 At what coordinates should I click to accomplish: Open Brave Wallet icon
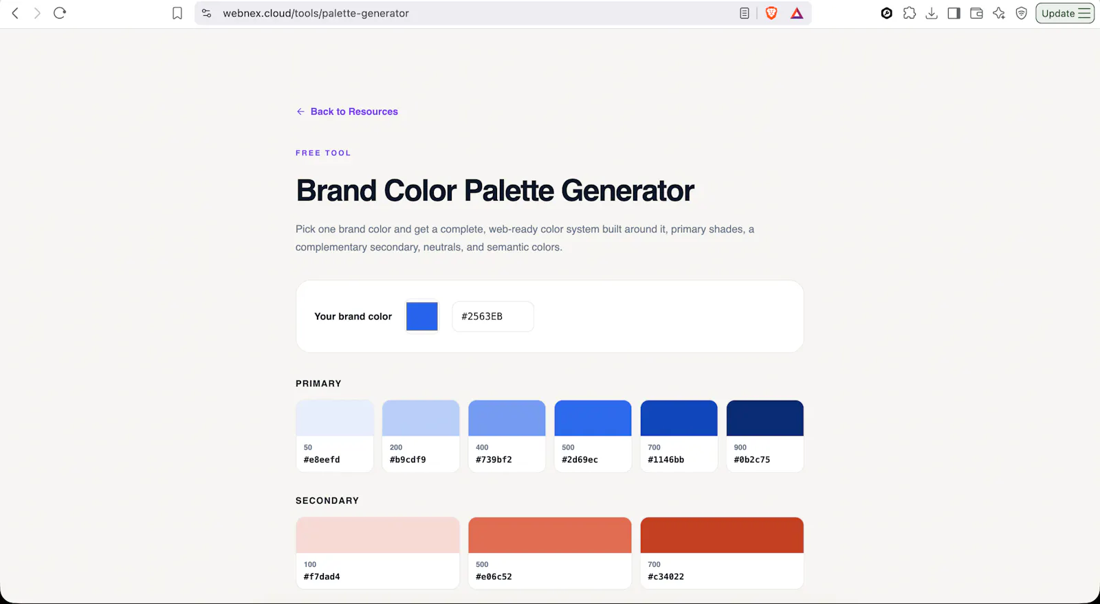tap(976, 13)
